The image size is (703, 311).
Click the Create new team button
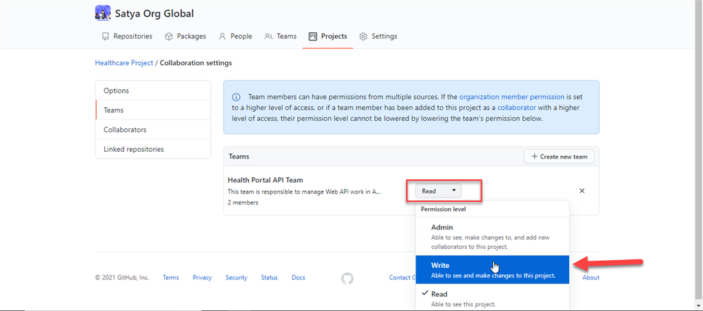(559, 157)
